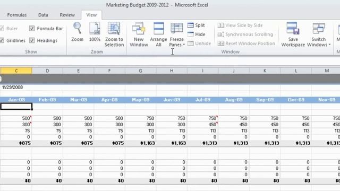Select the Nov-09 header cell

[x=326, y=100]
